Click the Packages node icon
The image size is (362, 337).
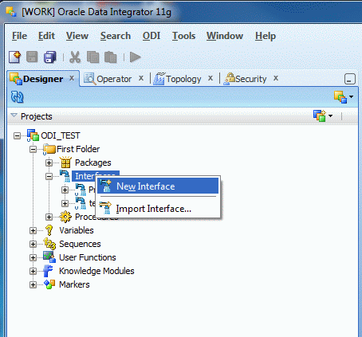[x=65, y=163]
